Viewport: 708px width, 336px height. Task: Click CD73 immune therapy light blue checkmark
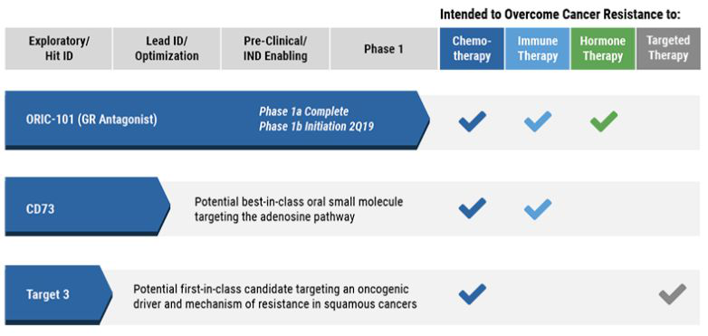click(538, 208)
